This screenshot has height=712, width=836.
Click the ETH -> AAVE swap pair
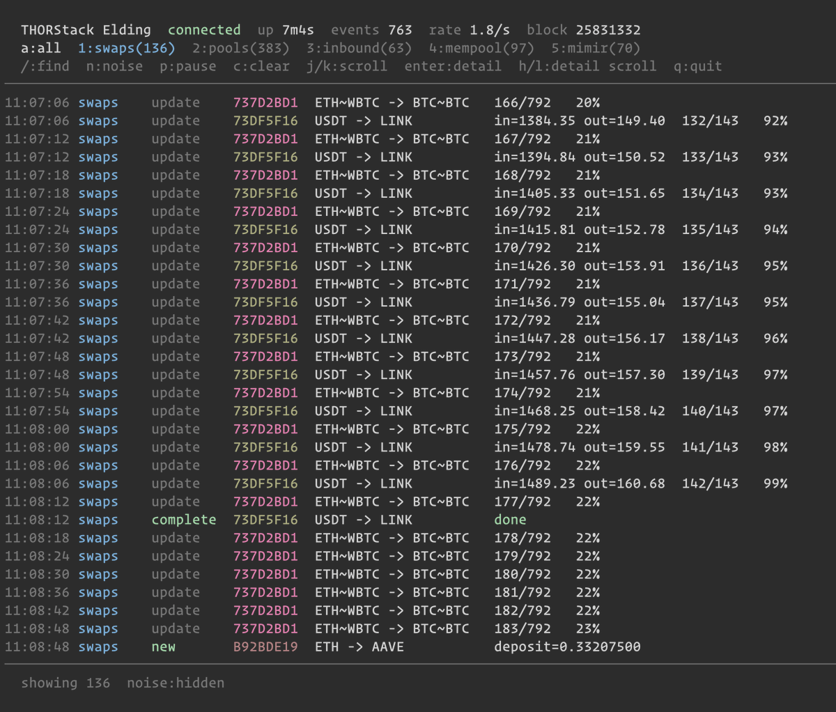coord(359,647)
